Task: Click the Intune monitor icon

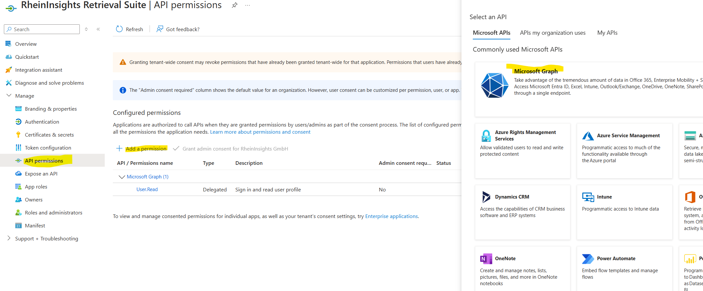Action: coord(588,197)
